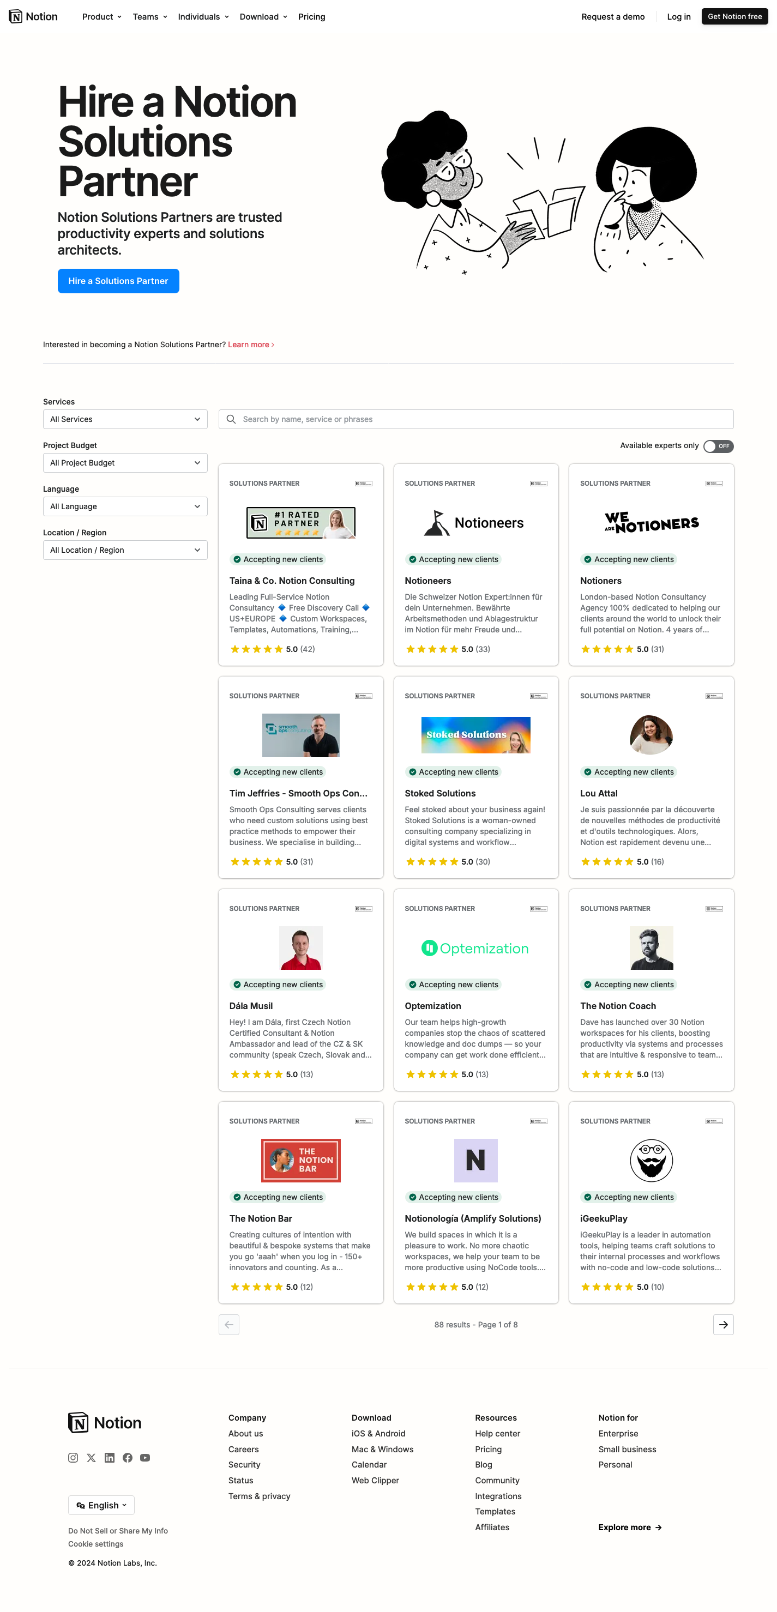Screen dimensions: 777x1612
Task: Click Do Not Sell or Share My Info
Action: [118, 1531]
